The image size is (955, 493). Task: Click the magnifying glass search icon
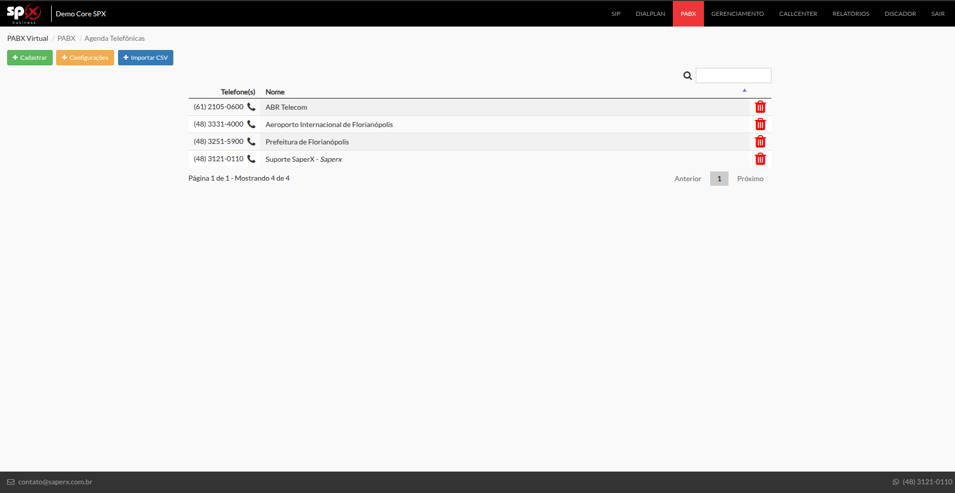click(688, 76)
